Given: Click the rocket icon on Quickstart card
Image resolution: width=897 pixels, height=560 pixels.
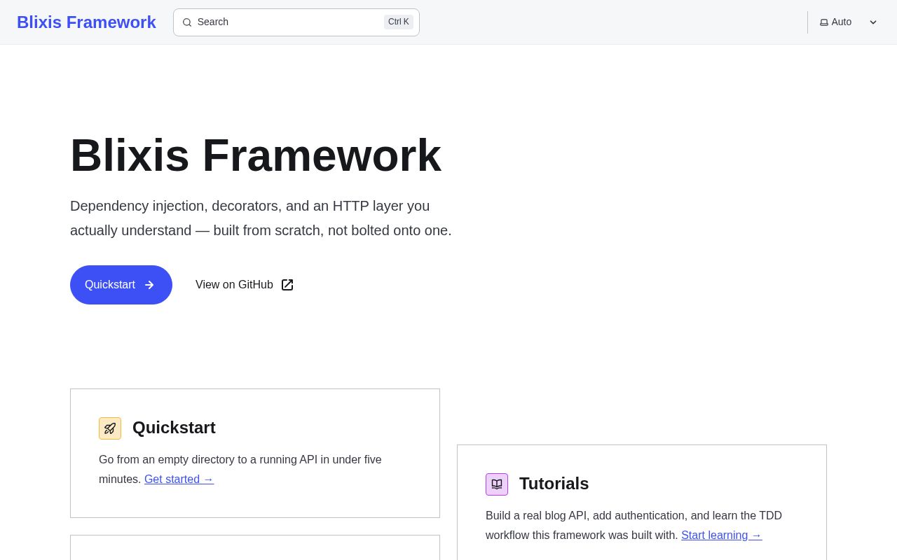Looking at the screenshot, I should point(110,428).
